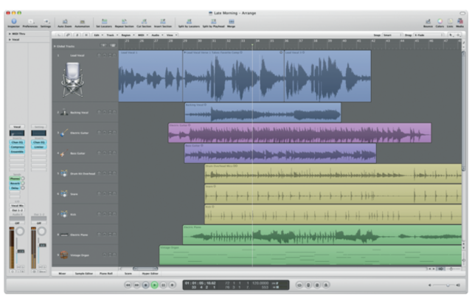Click the Cut Section icon
472x298 pixels.
[144, 21]
